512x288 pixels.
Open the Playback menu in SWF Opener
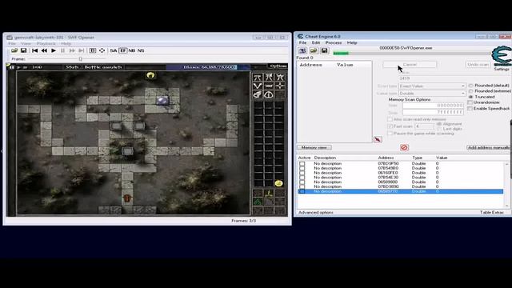pyautogui.click(x=46, y=43)
